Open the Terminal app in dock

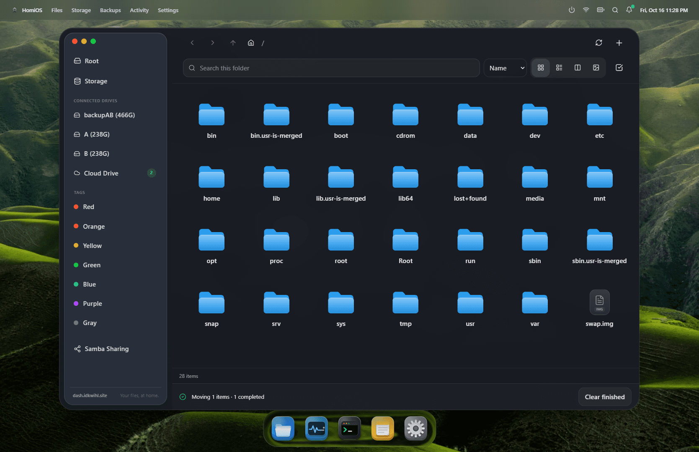click(349, 429)
